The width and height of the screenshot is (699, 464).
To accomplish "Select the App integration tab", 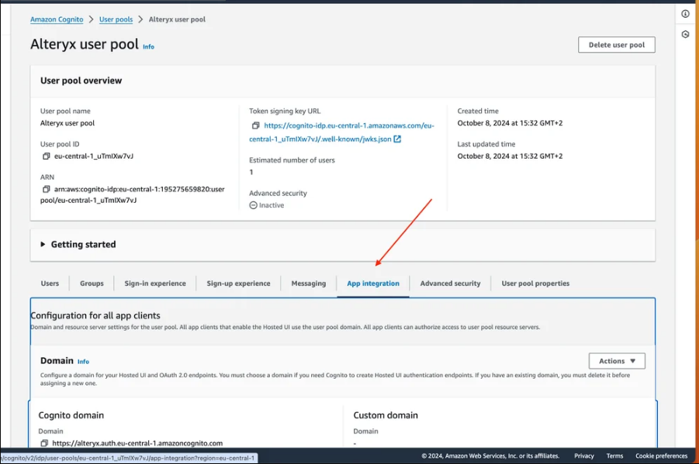I will 373,284.
